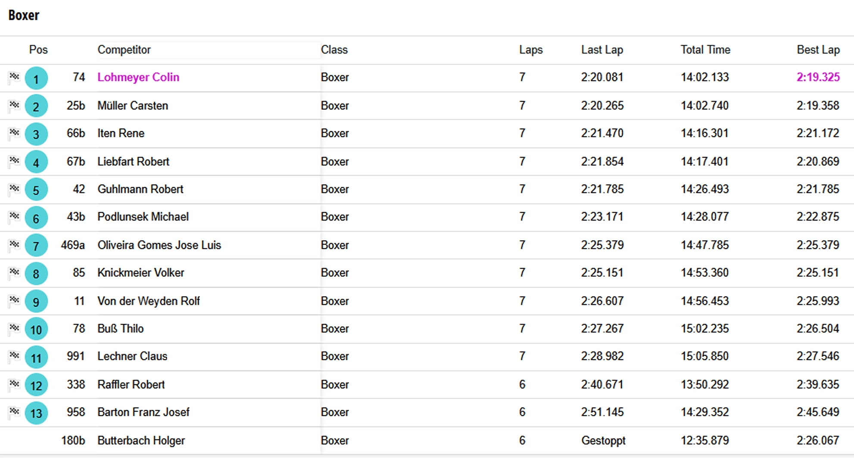Click the Total Time column header
The height and width of the screenshot is (458, 854).
pos(705,50)
